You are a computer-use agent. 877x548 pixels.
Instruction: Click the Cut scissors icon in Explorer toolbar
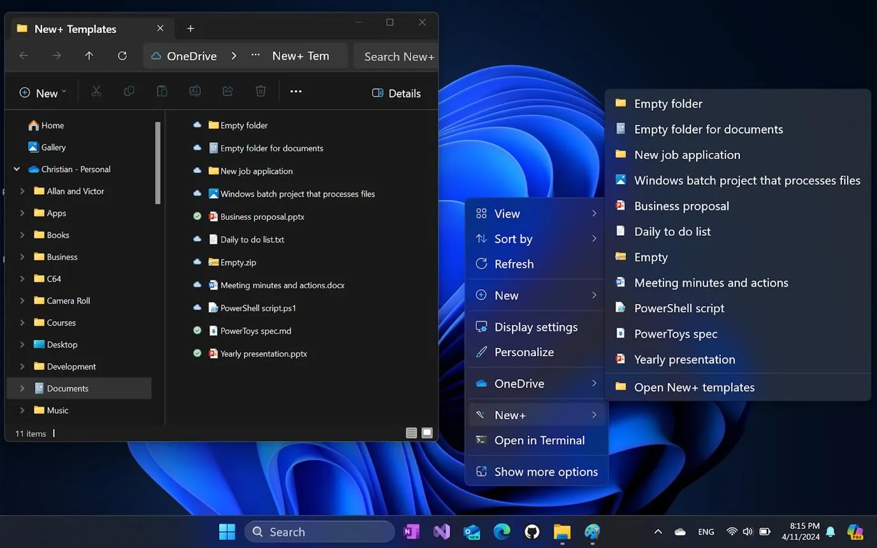click(x=96, y=92)
